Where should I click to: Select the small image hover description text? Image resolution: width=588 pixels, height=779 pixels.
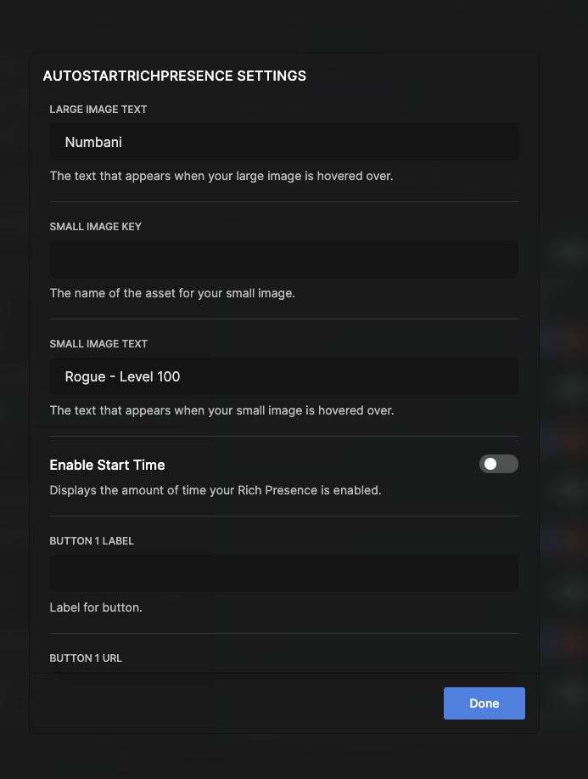(x=221, y=410)
